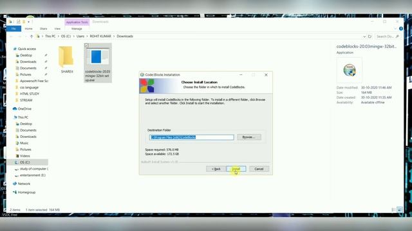Click the Code::Blocks preview icon in the details pane

tap(350, 70)
